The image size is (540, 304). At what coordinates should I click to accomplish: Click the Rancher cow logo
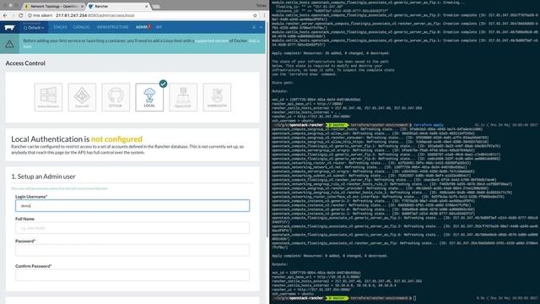tap(9, 27)
